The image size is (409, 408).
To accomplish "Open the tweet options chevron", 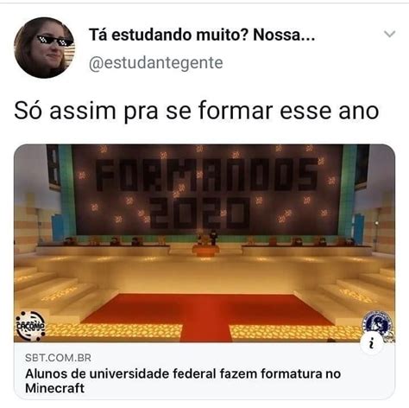I will click(x=389, y=34).
